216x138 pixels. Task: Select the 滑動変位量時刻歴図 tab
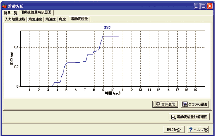click(x=36, y=12)
